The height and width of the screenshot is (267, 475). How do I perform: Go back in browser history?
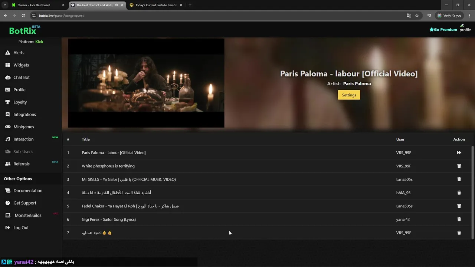click(5, 16)
